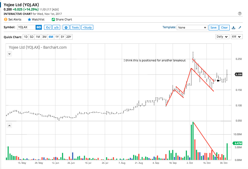Viewport: 248px width, 169px height.
Task: Select the 1D quick chart range
Action: click(x=26, y=37)
